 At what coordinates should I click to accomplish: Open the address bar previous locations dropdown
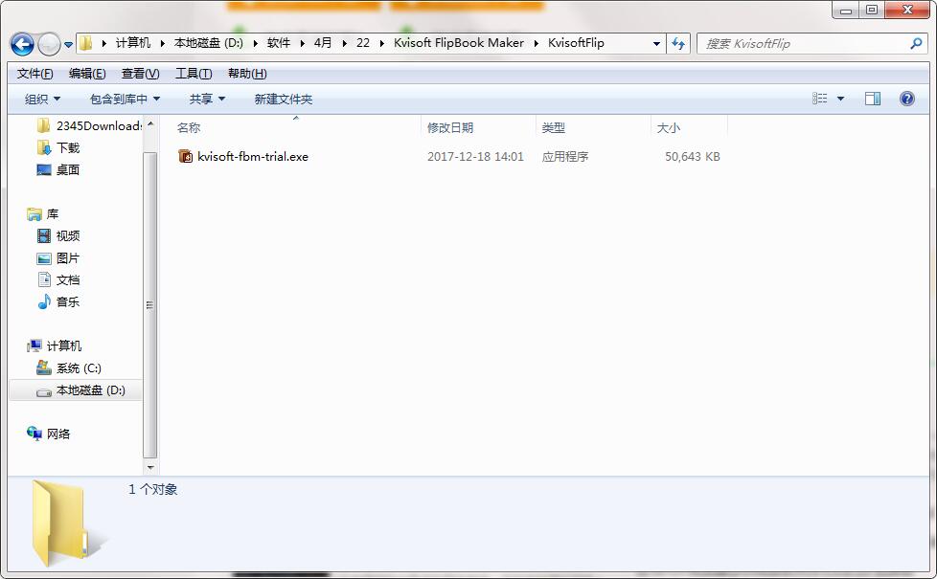[656, 44]
